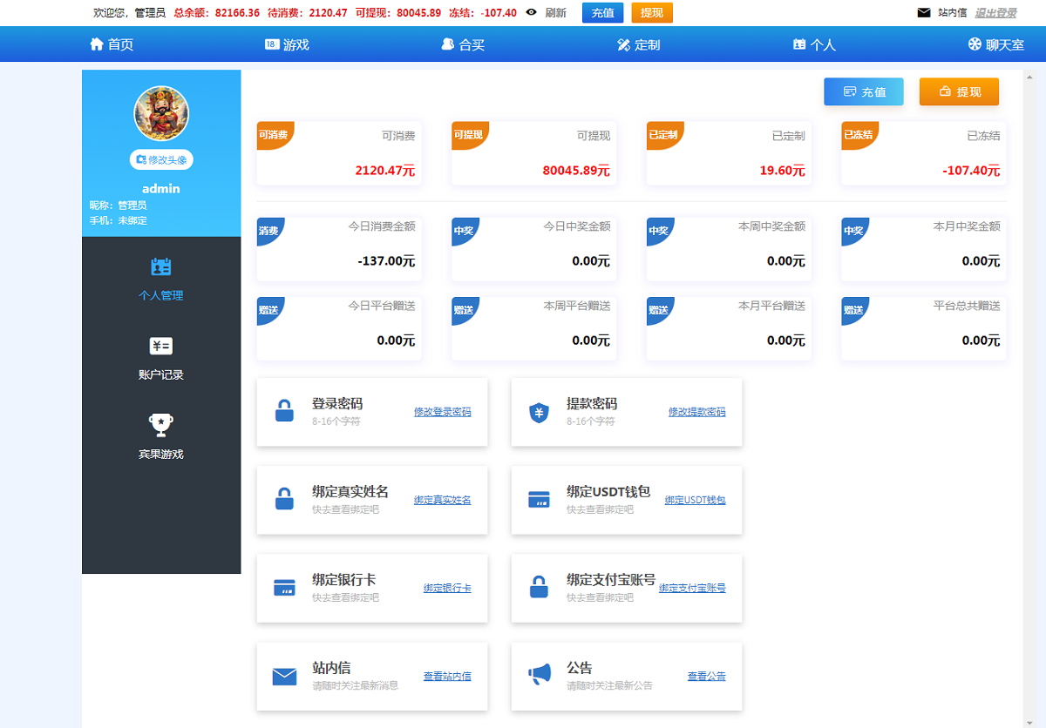Go to 首页 in navigation bar
This screenshot has height=728, width=1046.
112,44
